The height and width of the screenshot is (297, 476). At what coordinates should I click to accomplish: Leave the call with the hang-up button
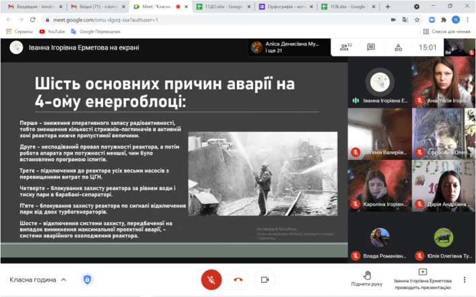tap(238, 280)
